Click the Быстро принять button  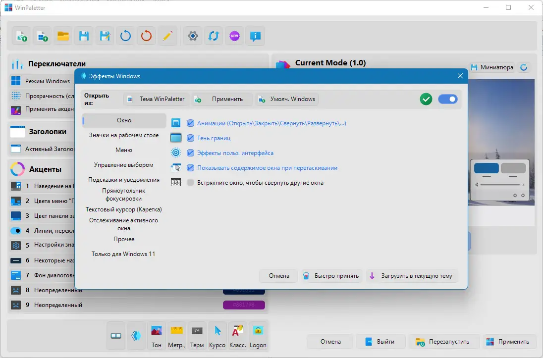[x=331, y=276]
